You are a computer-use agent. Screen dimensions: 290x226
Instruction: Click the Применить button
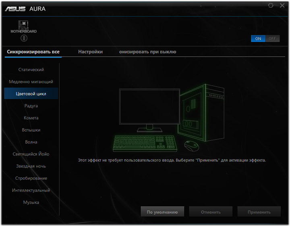tap(259, 212)
